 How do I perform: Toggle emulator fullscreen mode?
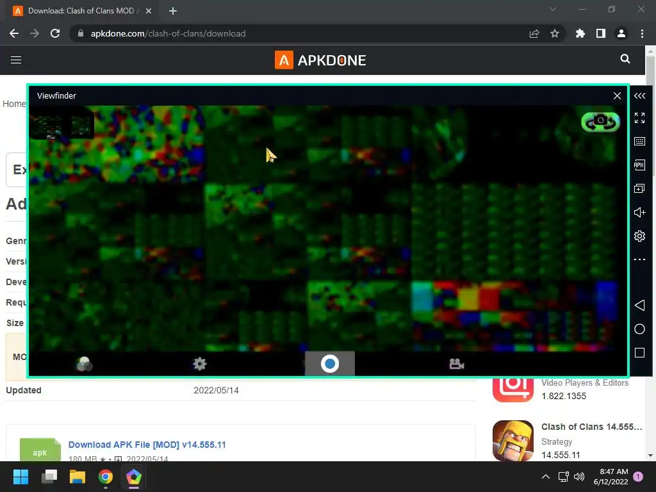pos(639,118)
